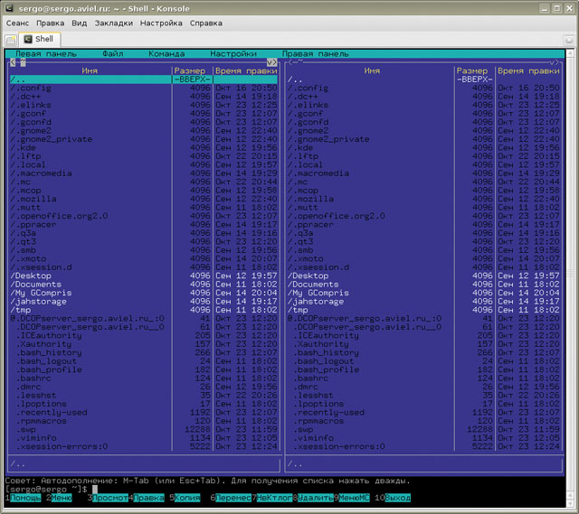Click the Konsole window title icon
579x514 pixels.
coord(9,8)
